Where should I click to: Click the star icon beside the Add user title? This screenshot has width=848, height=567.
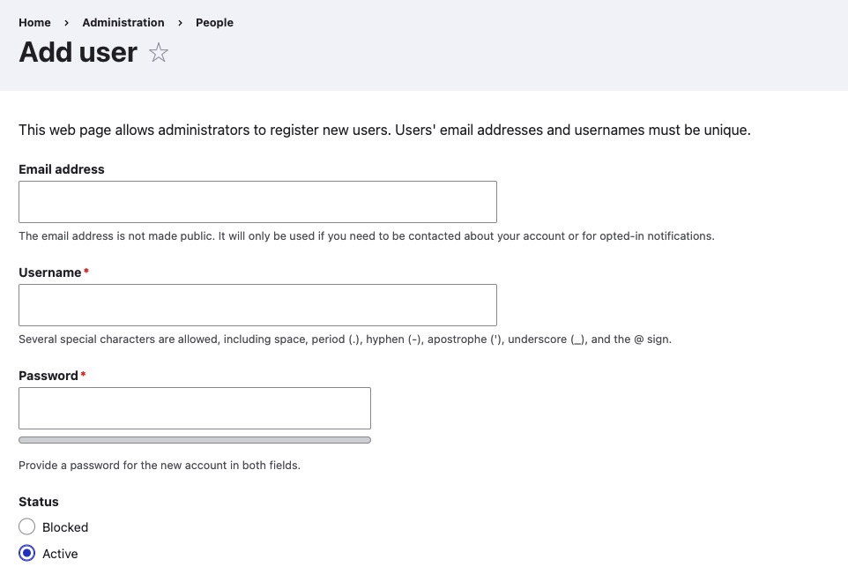pyautogui.click(x=158, y=53)
